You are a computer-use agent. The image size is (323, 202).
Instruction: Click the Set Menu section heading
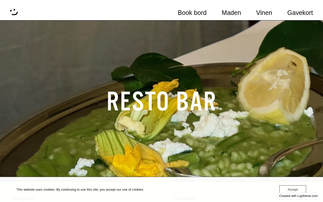pos(185,199)
